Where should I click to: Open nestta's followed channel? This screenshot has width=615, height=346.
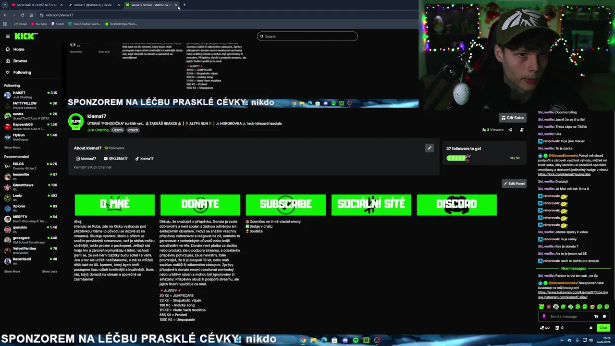coord(31,116)
